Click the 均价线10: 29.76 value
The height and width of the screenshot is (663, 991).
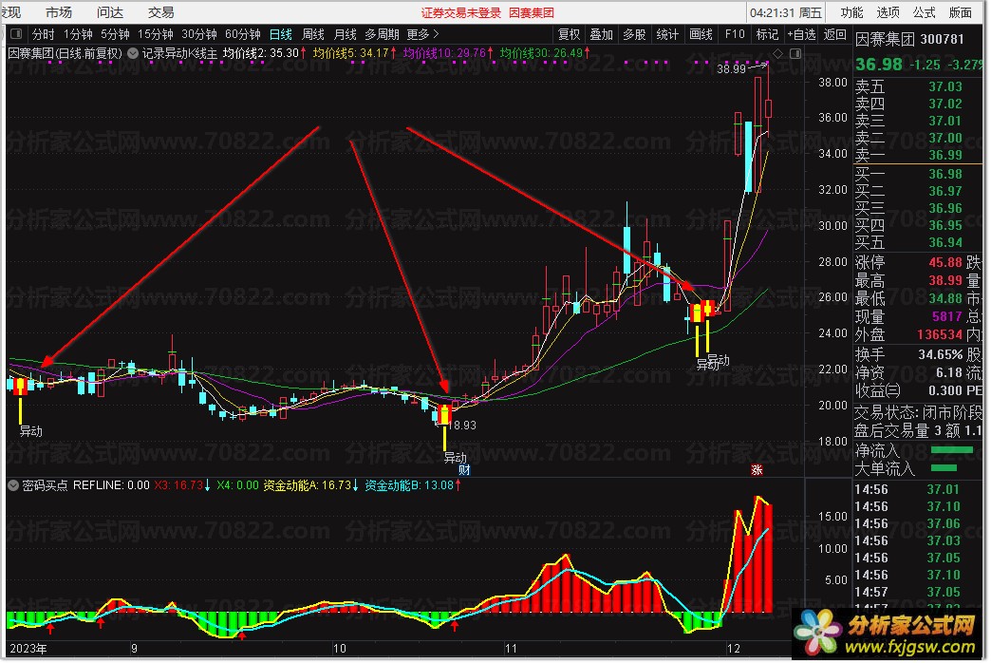point(447,54)
